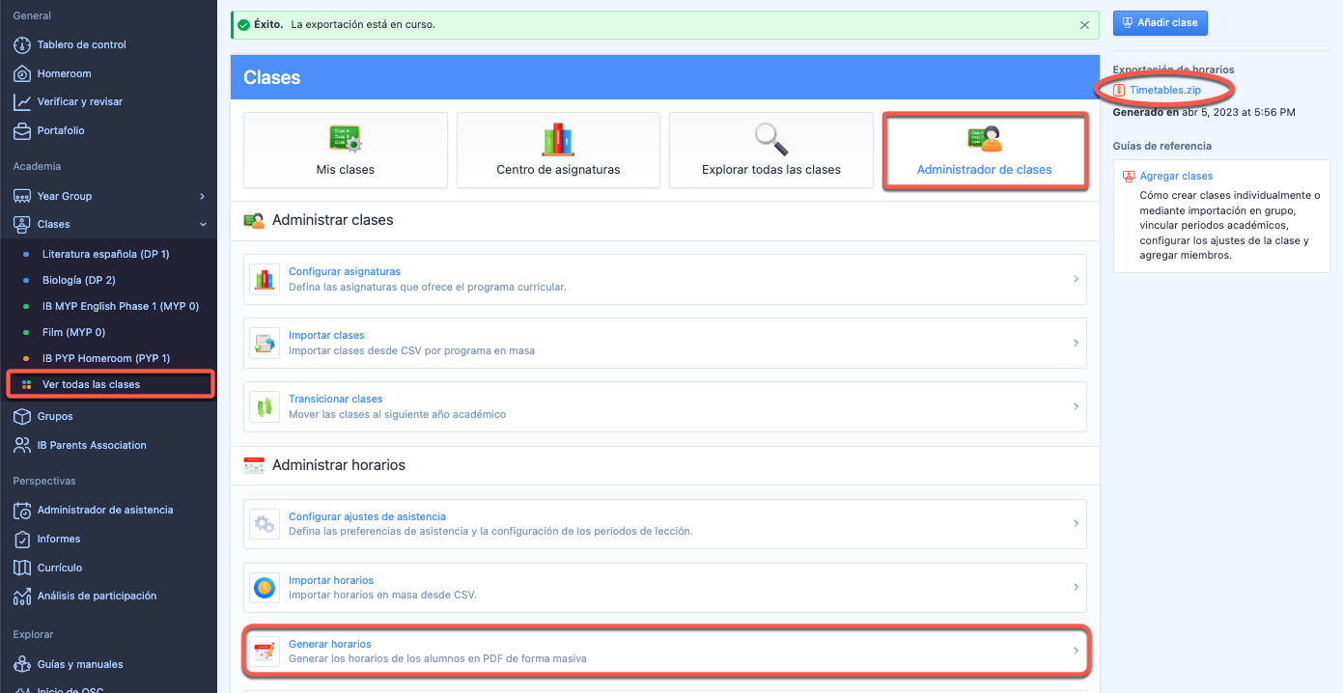Open Análisis de participación icon
Screen dimensions: 1343x693
tap(21, 596)
